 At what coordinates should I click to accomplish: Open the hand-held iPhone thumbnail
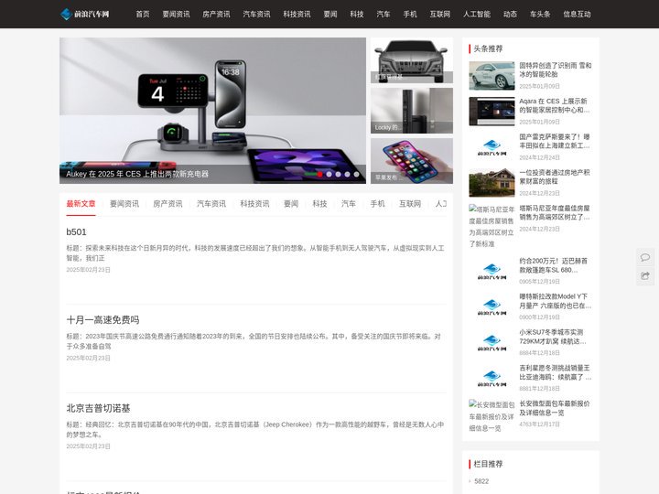412,161
